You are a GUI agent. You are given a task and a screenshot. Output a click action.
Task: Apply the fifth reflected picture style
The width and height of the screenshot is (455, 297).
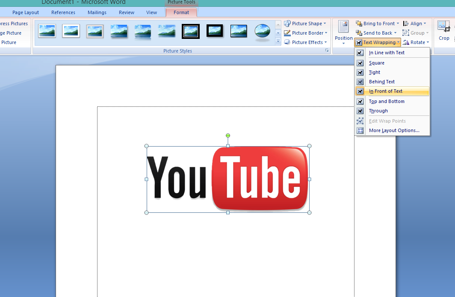tap(143, 32)
